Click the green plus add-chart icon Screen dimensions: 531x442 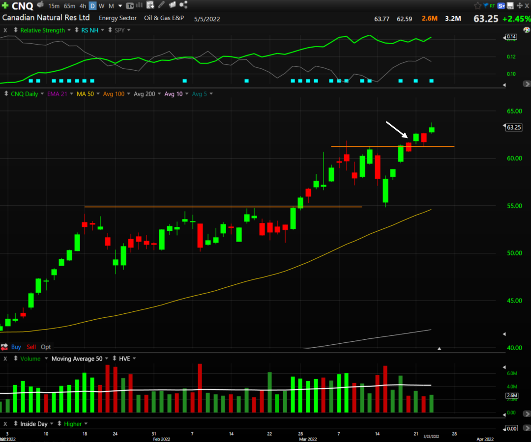(5, 5)
